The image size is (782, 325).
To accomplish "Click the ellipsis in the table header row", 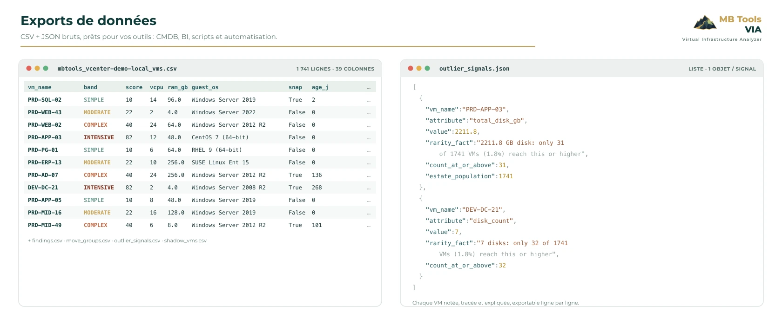I will click(x=369, y=88).
